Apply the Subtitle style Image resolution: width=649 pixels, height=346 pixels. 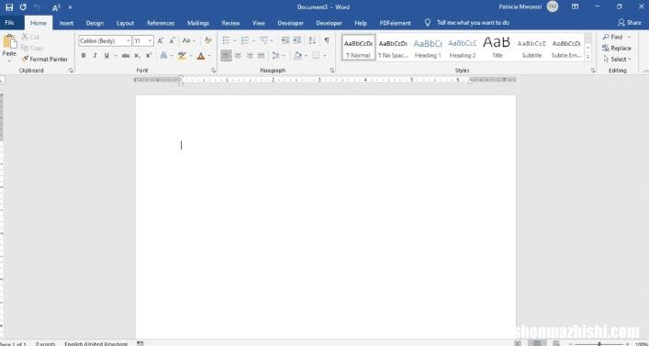(532, 48)
